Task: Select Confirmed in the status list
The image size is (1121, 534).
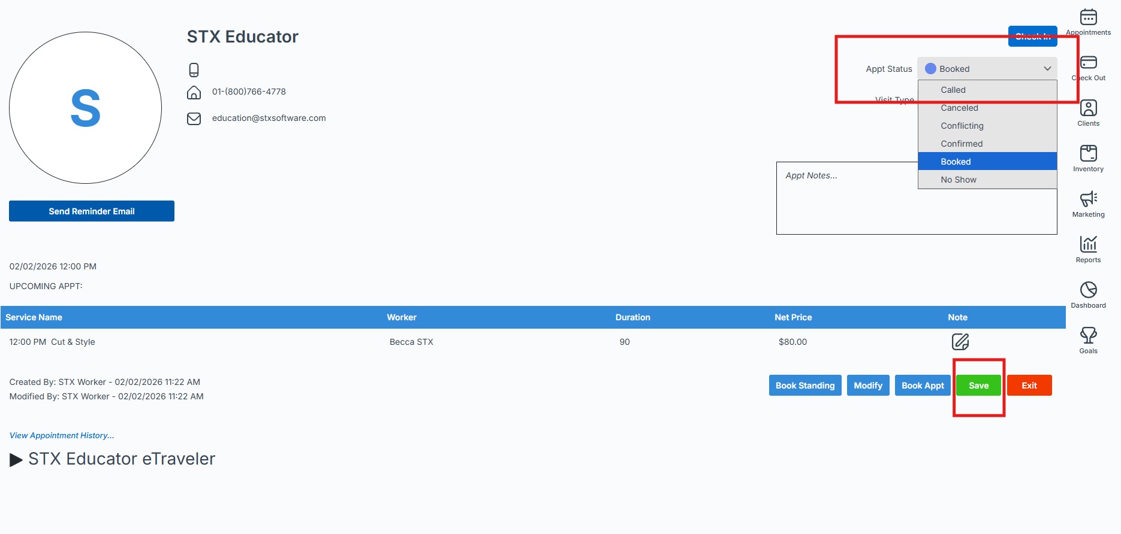Action: (962, 144)
